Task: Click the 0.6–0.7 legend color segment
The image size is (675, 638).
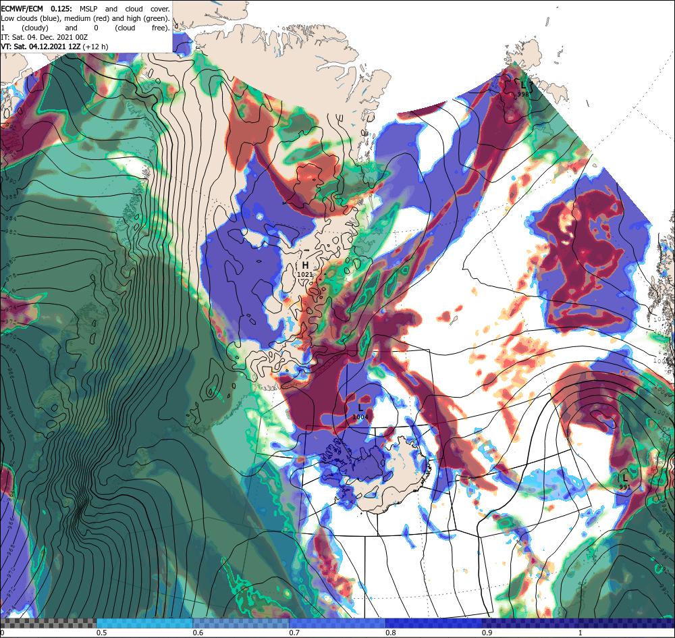Action: click(x=241, y=623)
